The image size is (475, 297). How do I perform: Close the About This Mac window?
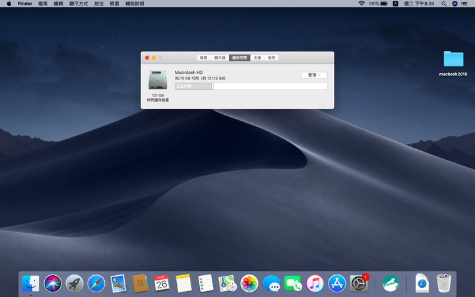pyautogui.click(x=147, y=57)
